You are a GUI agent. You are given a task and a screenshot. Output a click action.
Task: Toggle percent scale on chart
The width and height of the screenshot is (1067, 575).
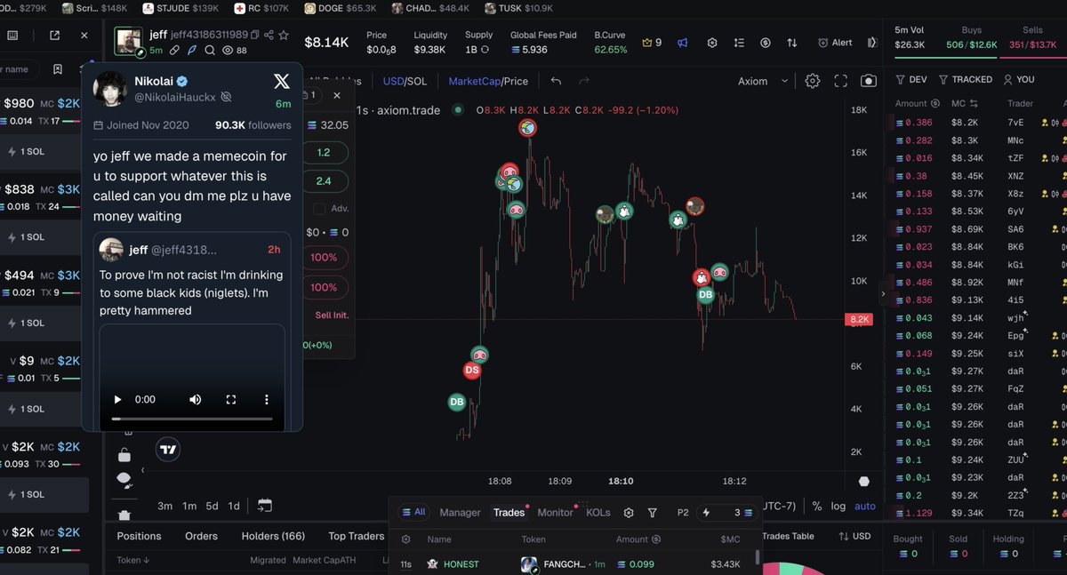click(x=817, y=506)
